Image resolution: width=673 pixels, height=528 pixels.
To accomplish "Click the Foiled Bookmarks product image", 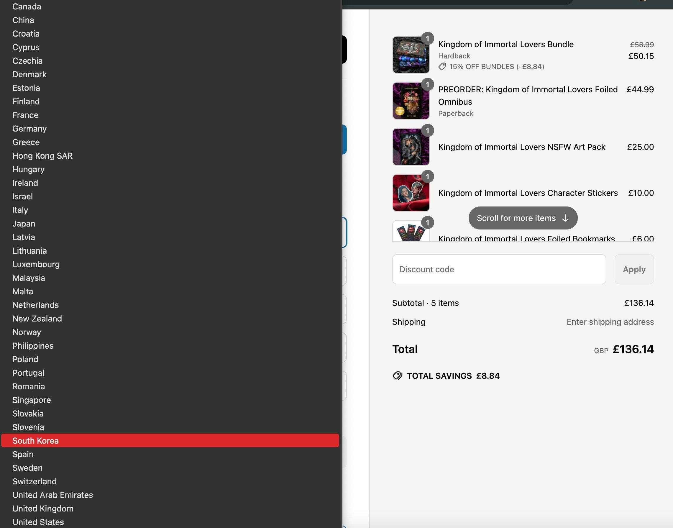I will coord(411,231).
